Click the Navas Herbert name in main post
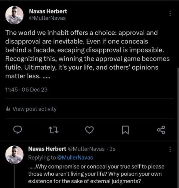 (x=48, y=11)
